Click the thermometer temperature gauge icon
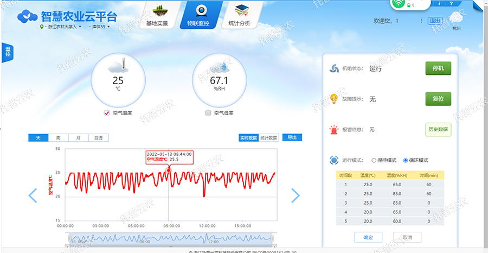Image resolution: width=488 pixels, height=253 pixels. (118, 67)
